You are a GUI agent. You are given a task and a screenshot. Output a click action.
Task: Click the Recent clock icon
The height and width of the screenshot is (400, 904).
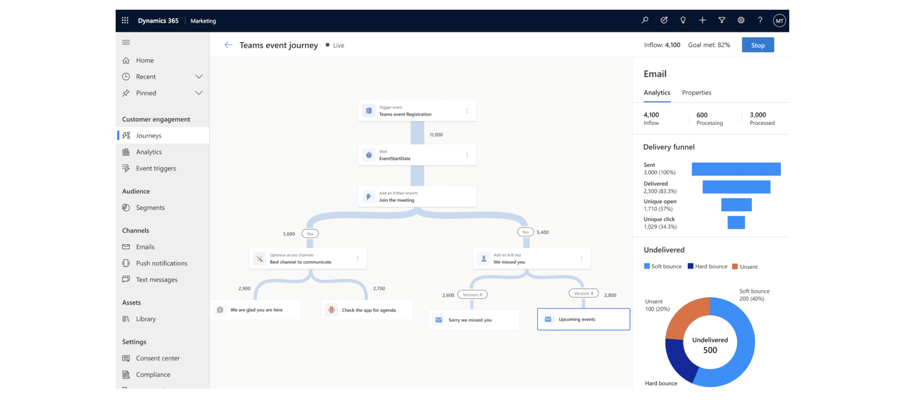point(126,77)
